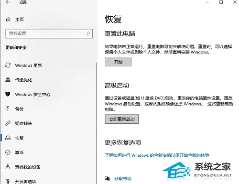This screenshot has height=184, width=239.
Task: Click the 立即重新启动 button
Action: 121,119
